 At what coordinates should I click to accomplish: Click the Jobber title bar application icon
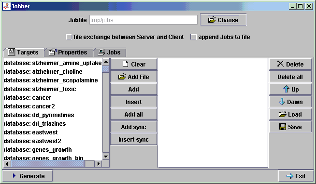pos(6,6)
